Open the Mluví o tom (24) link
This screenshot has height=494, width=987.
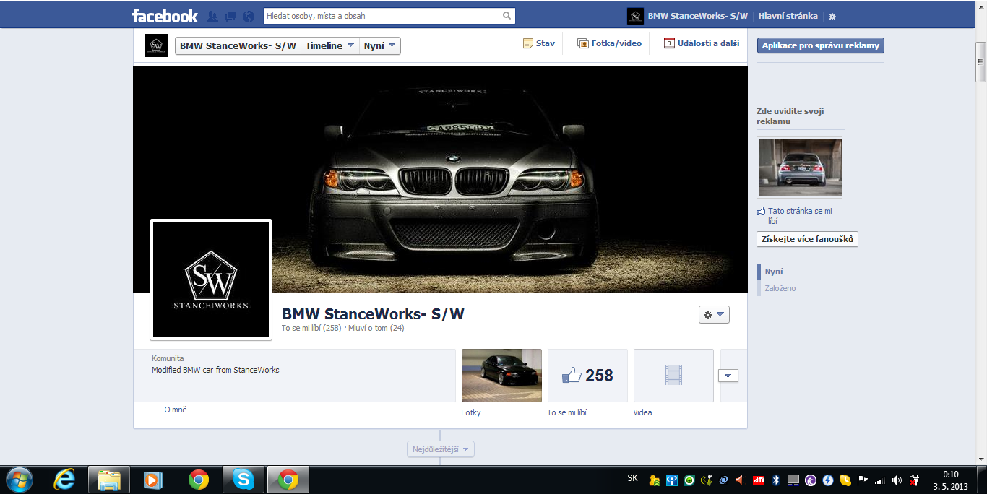pyautogui.click(x=376, y=328)
